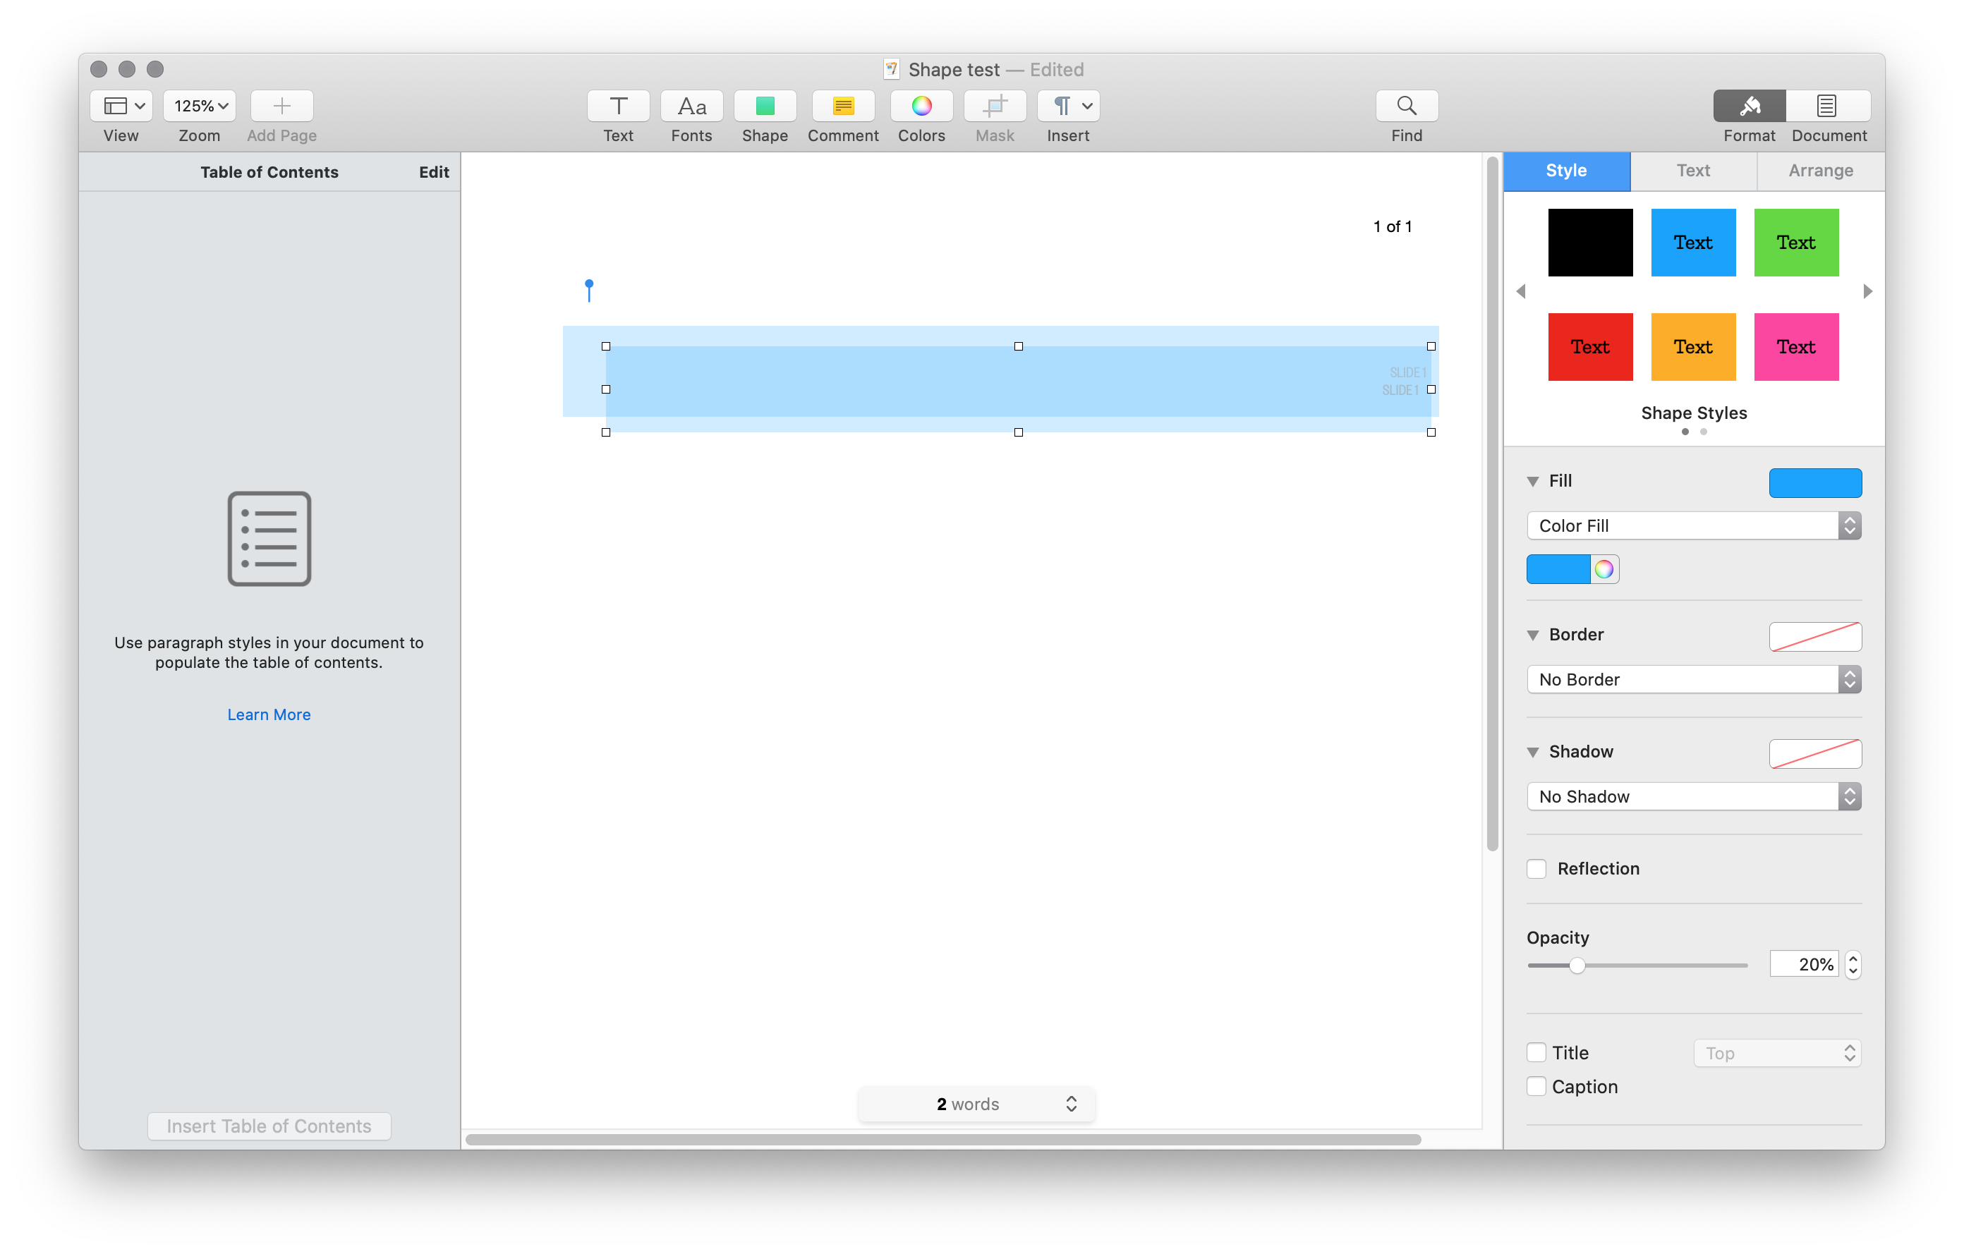The image size is (1964, 1254).
Task: Switch to the Arrange tab in Format panel
Action: click(1819, 171)
